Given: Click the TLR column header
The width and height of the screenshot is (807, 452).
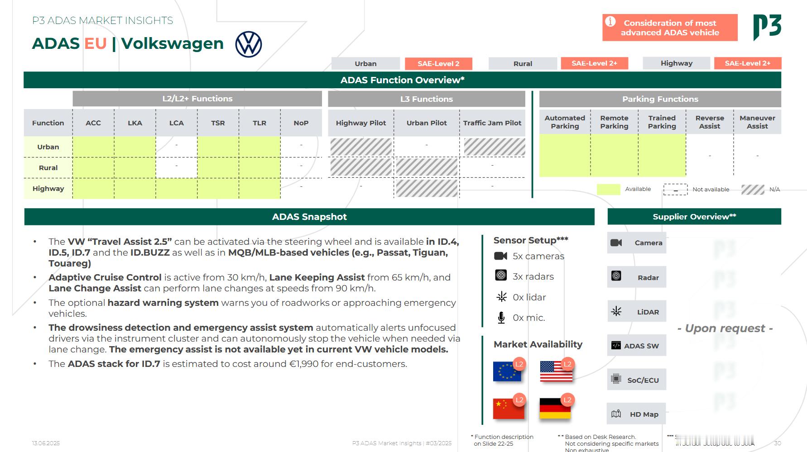Looking at the screenshot, I should [x=259, y=123].
